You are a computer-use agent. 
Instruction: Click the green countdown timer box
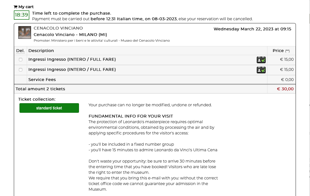[21, 15]
